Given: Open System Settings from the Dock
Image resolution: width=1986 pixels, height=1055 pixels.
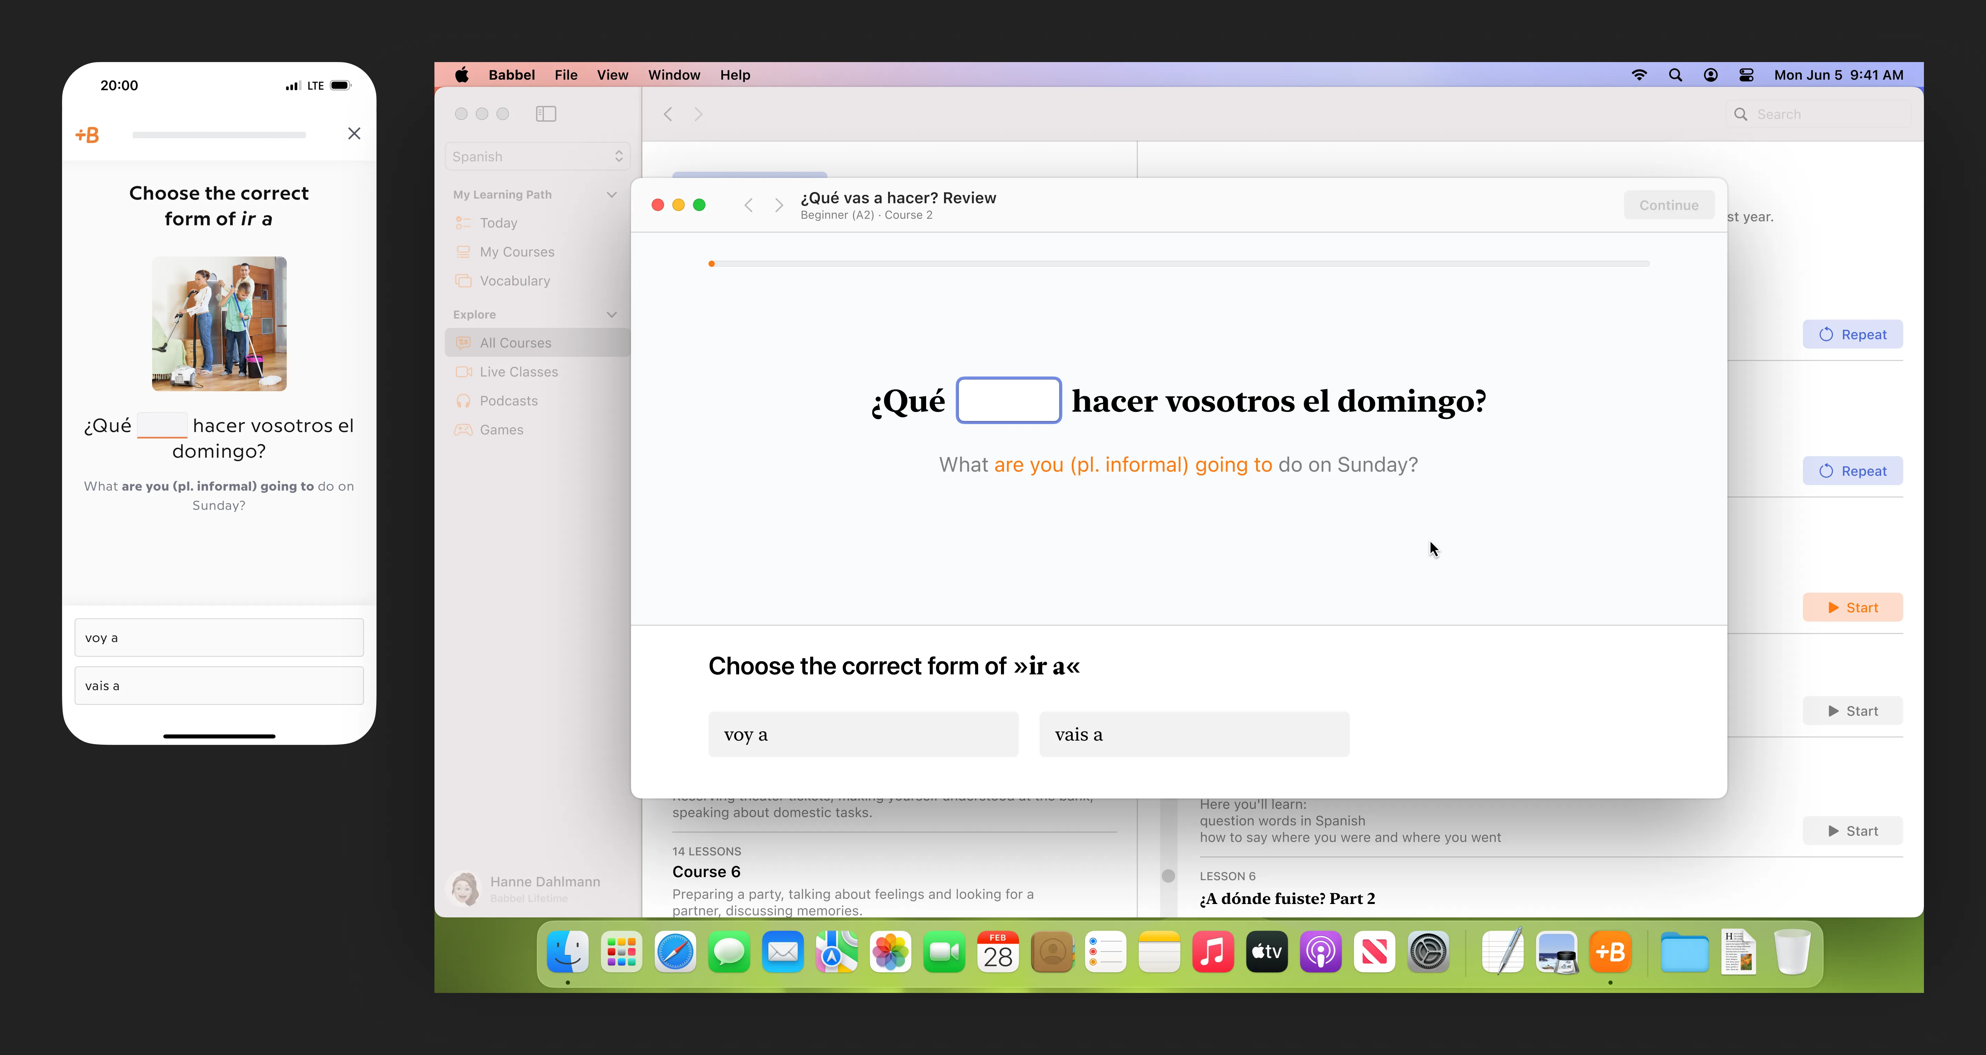Looking at the screenshot, I should pyautogui.click(x=1428, y=952).
